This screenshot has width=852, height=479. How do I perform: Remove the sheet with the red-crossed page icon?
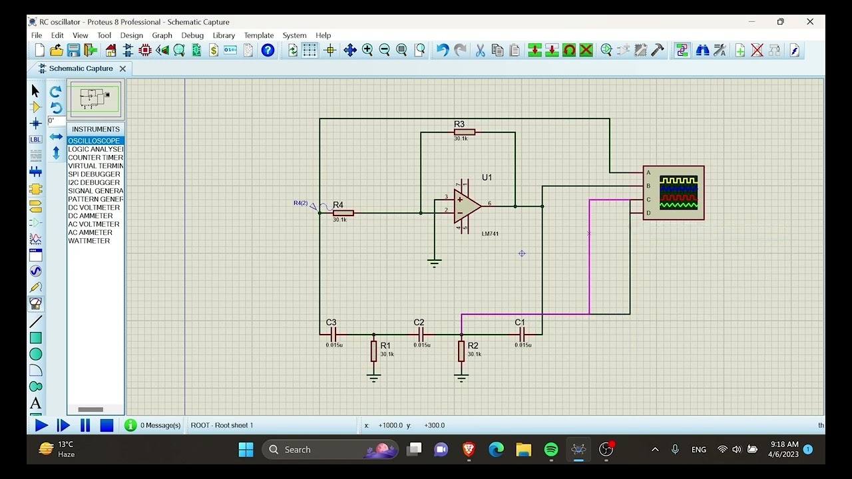pos(757,51)
